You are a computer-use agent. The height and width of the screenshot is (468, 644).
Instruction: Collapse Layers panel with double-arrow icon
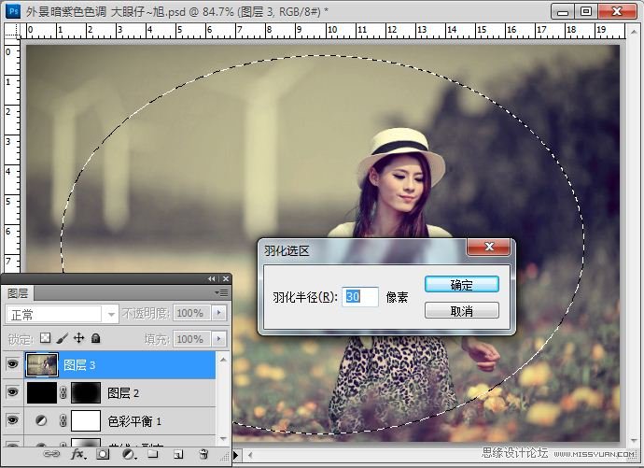point(211,278)
